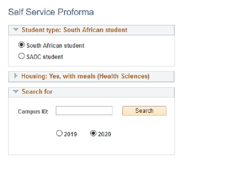Screen dimensions: 246x184
Task: Collapse the Search for section arrow
Action: tap(16, 92)
